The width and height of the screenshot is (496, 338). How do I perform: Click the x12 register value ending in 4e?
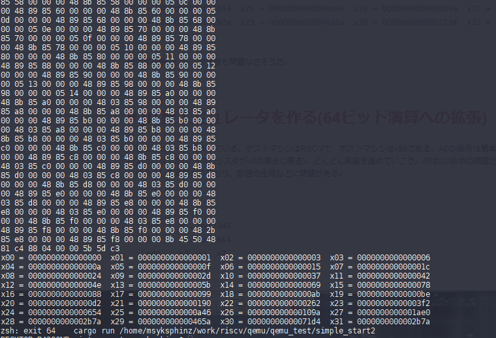65,285
